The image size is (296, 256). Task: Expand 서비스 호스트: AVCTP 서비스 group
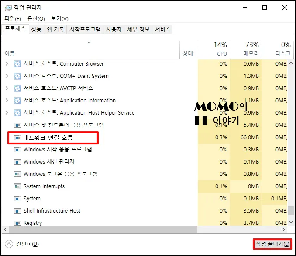(x=7, y=88)
